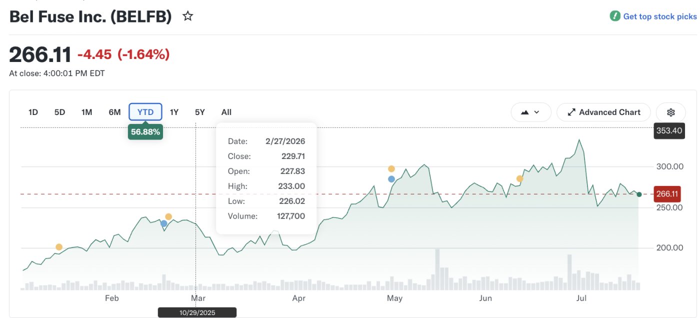Click the 200.00 price axis label

tap(669, 247)
